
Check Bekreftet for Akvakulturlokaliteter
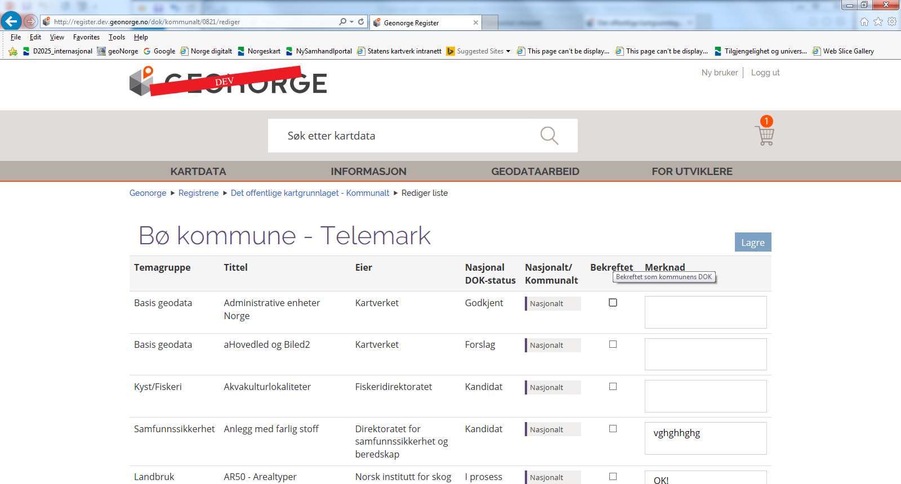point(613,387)
